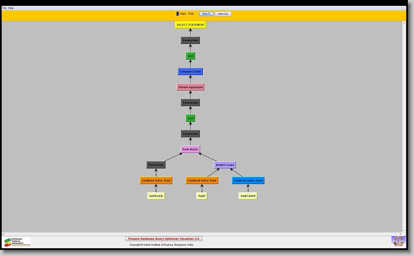Select the blue Compute Scalar node

coord(190,71)
